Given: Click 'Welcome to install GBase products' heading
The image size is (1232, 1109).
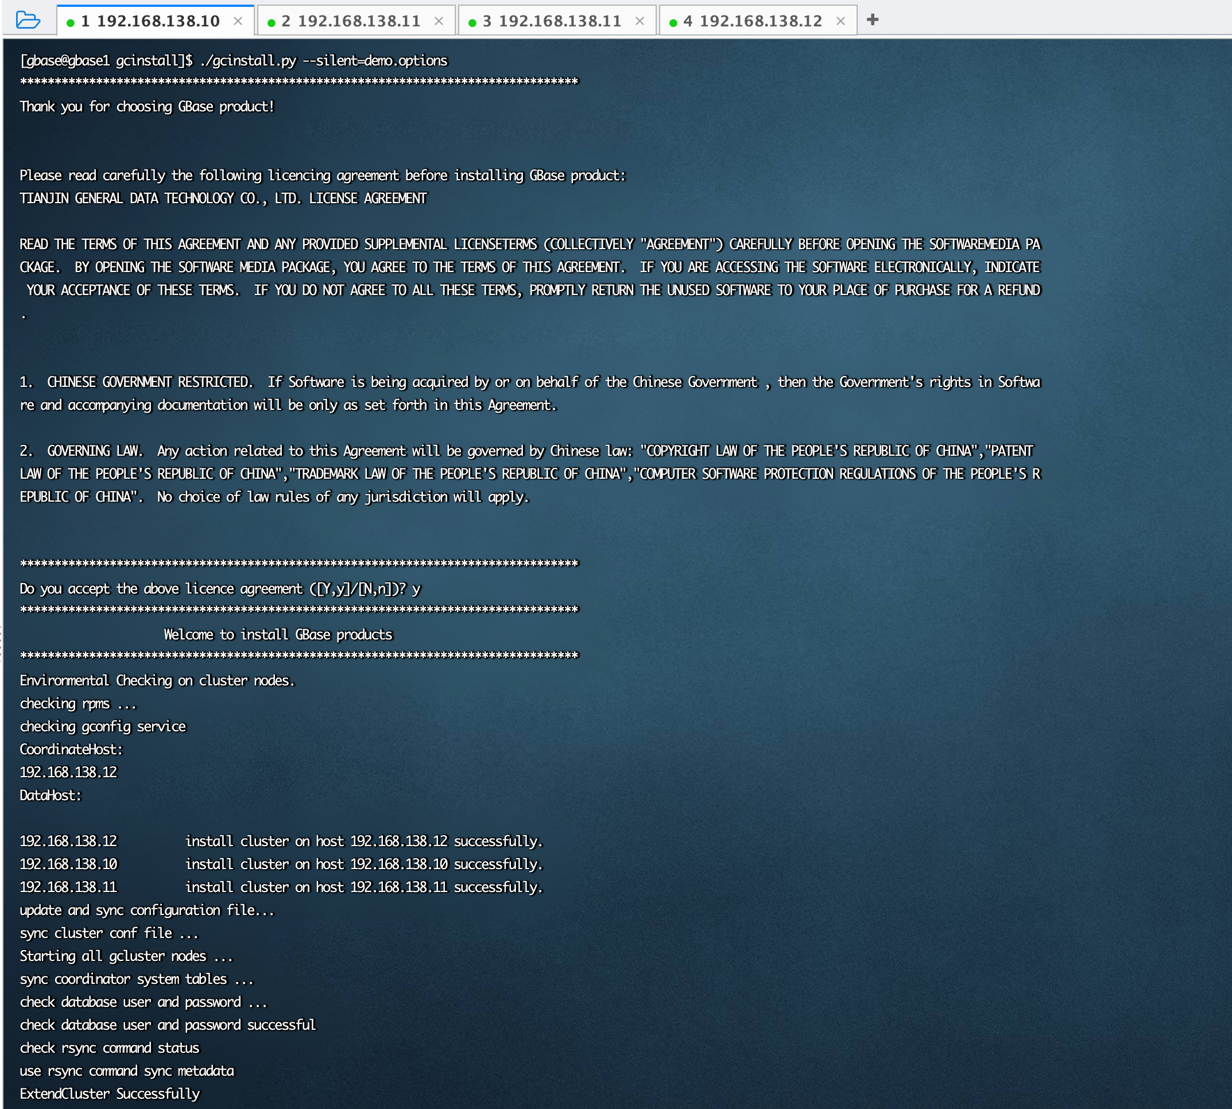Looking at the screenshot, I should click(x=278, y=634).
